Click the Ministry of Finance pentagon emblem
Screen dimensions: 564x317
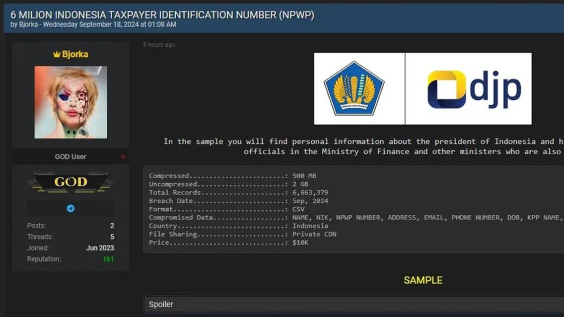(354, 89)
